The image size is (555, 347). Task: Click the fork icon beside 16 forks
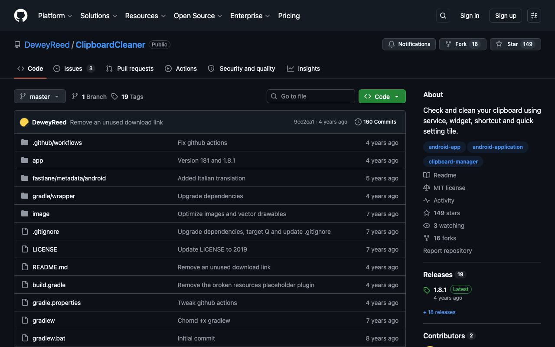(x=427, y=238)
